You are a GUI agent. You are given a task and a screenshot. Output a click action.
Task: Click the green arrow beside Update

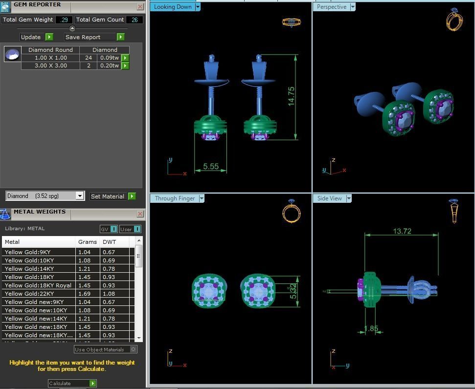49,37
